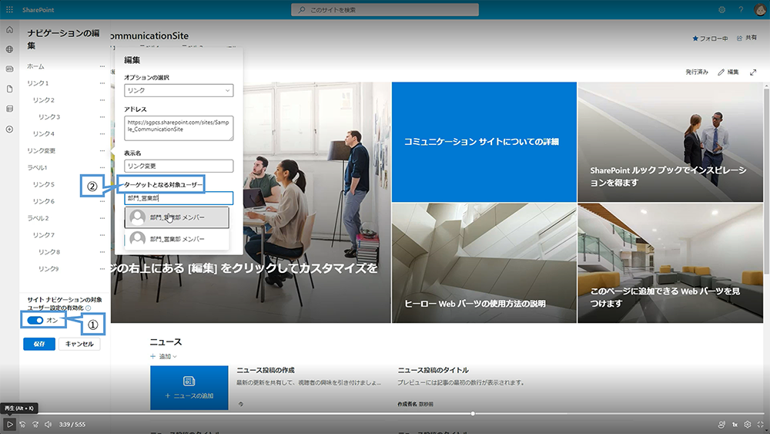Click the video progress bar playhead
Image resolution: width=770 pixels, height=434 pixels.
tap(473, 414)
